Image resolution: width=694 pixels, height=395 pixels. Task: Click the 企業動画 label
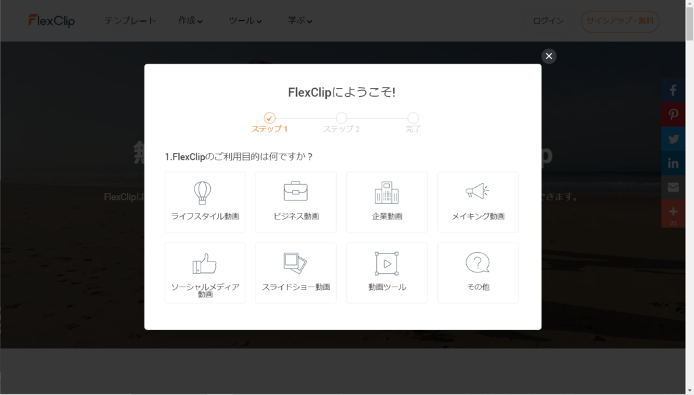[387, 216]
